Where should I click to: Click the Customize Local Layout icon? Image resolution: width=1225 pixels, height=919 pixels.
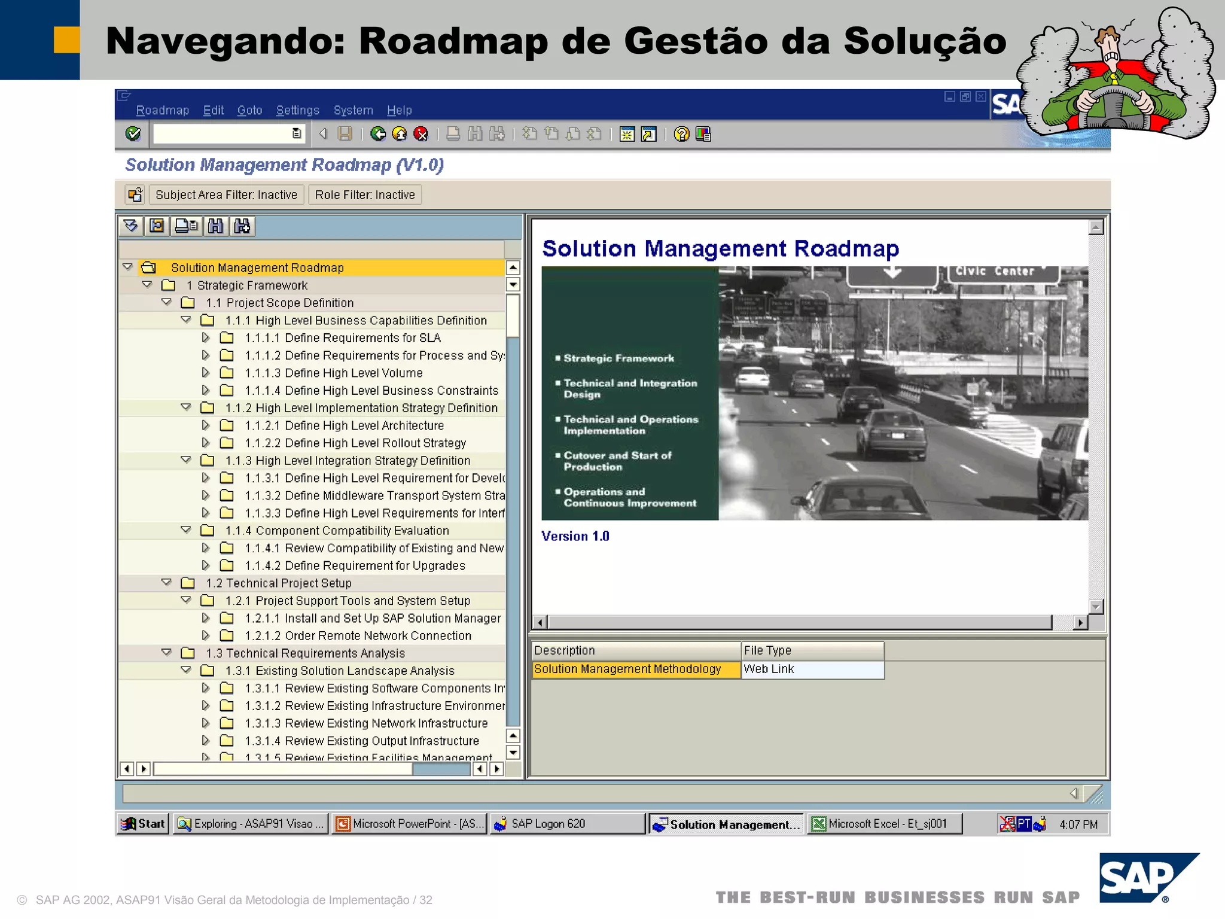click(x=703, y=134)
